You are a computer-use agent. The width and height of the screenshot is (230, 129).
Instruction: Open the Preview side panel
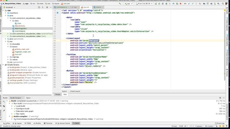pyautogui.click(x=227, y=72)
